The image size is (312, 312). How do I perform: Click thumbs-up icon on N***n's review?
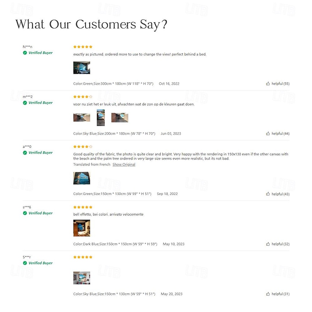(268, 83)
